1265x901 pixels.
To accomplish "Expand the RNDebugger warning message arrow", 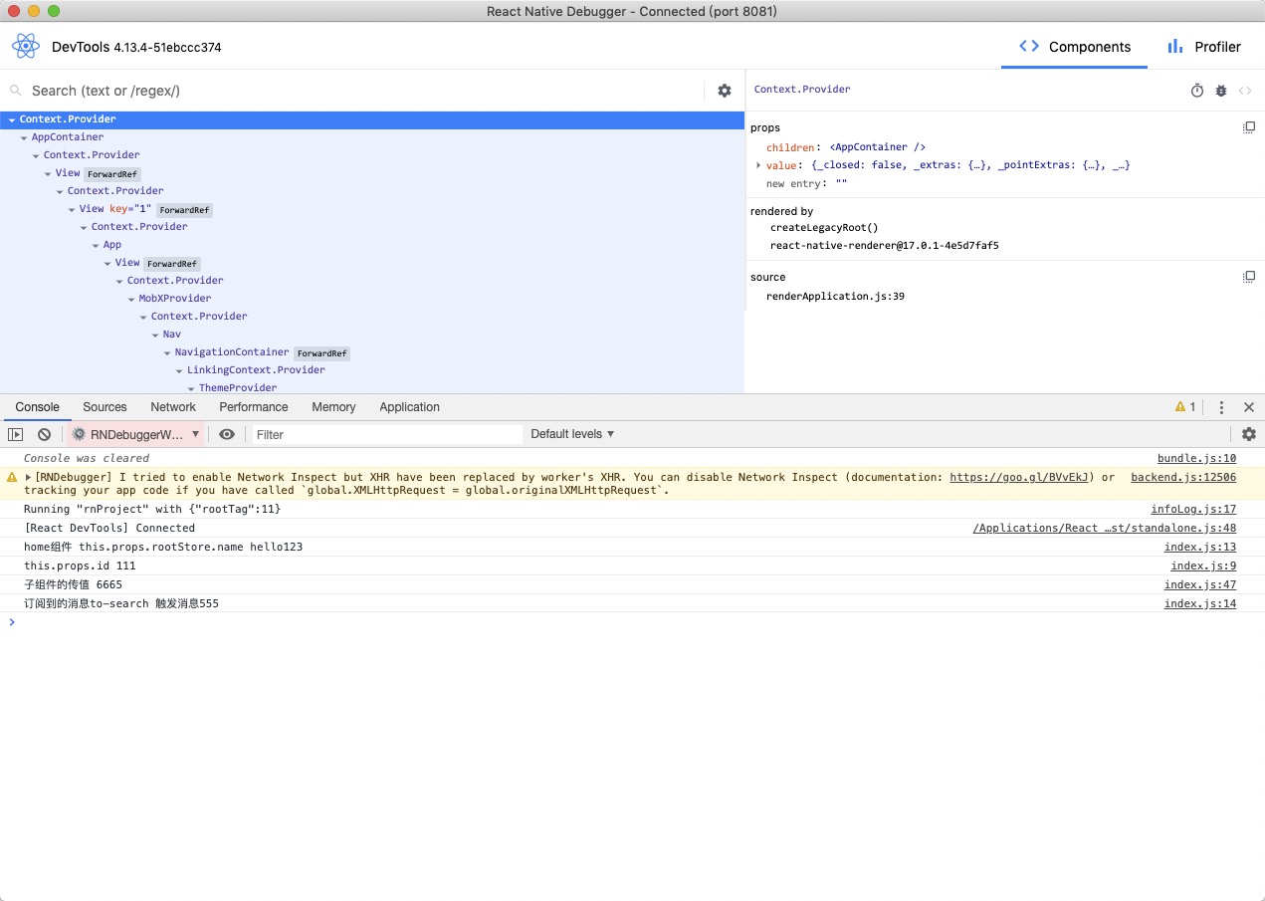I will (28, 478).
